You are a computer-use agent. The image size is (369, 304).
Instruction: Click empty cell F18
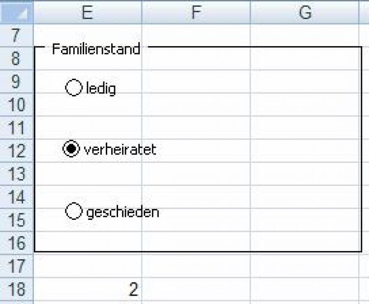(x=196, y=289)
